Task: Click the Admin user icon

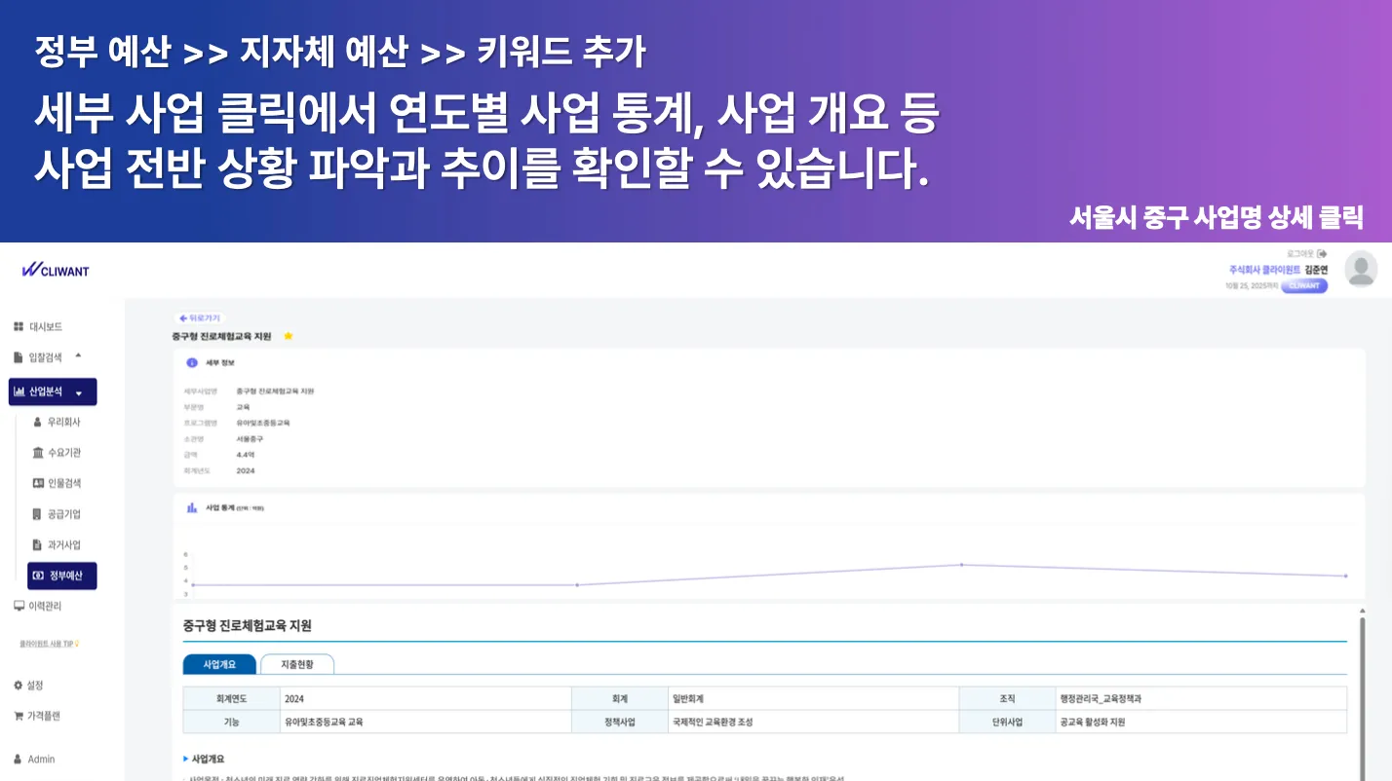Action: [19, 759]
